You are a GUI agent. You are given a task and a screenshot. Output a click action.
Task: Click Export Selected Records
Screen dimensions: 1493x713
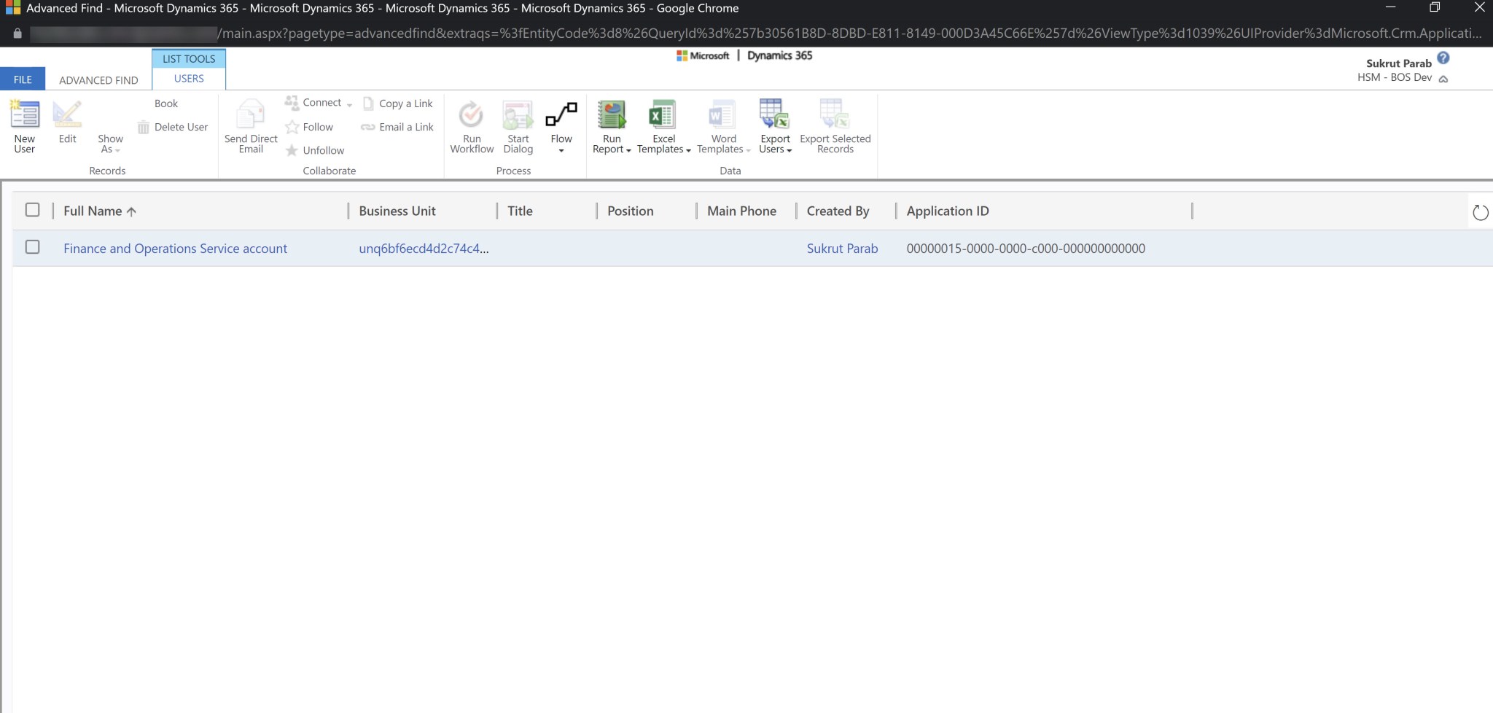pyautogui.click(x=835, y=125)
